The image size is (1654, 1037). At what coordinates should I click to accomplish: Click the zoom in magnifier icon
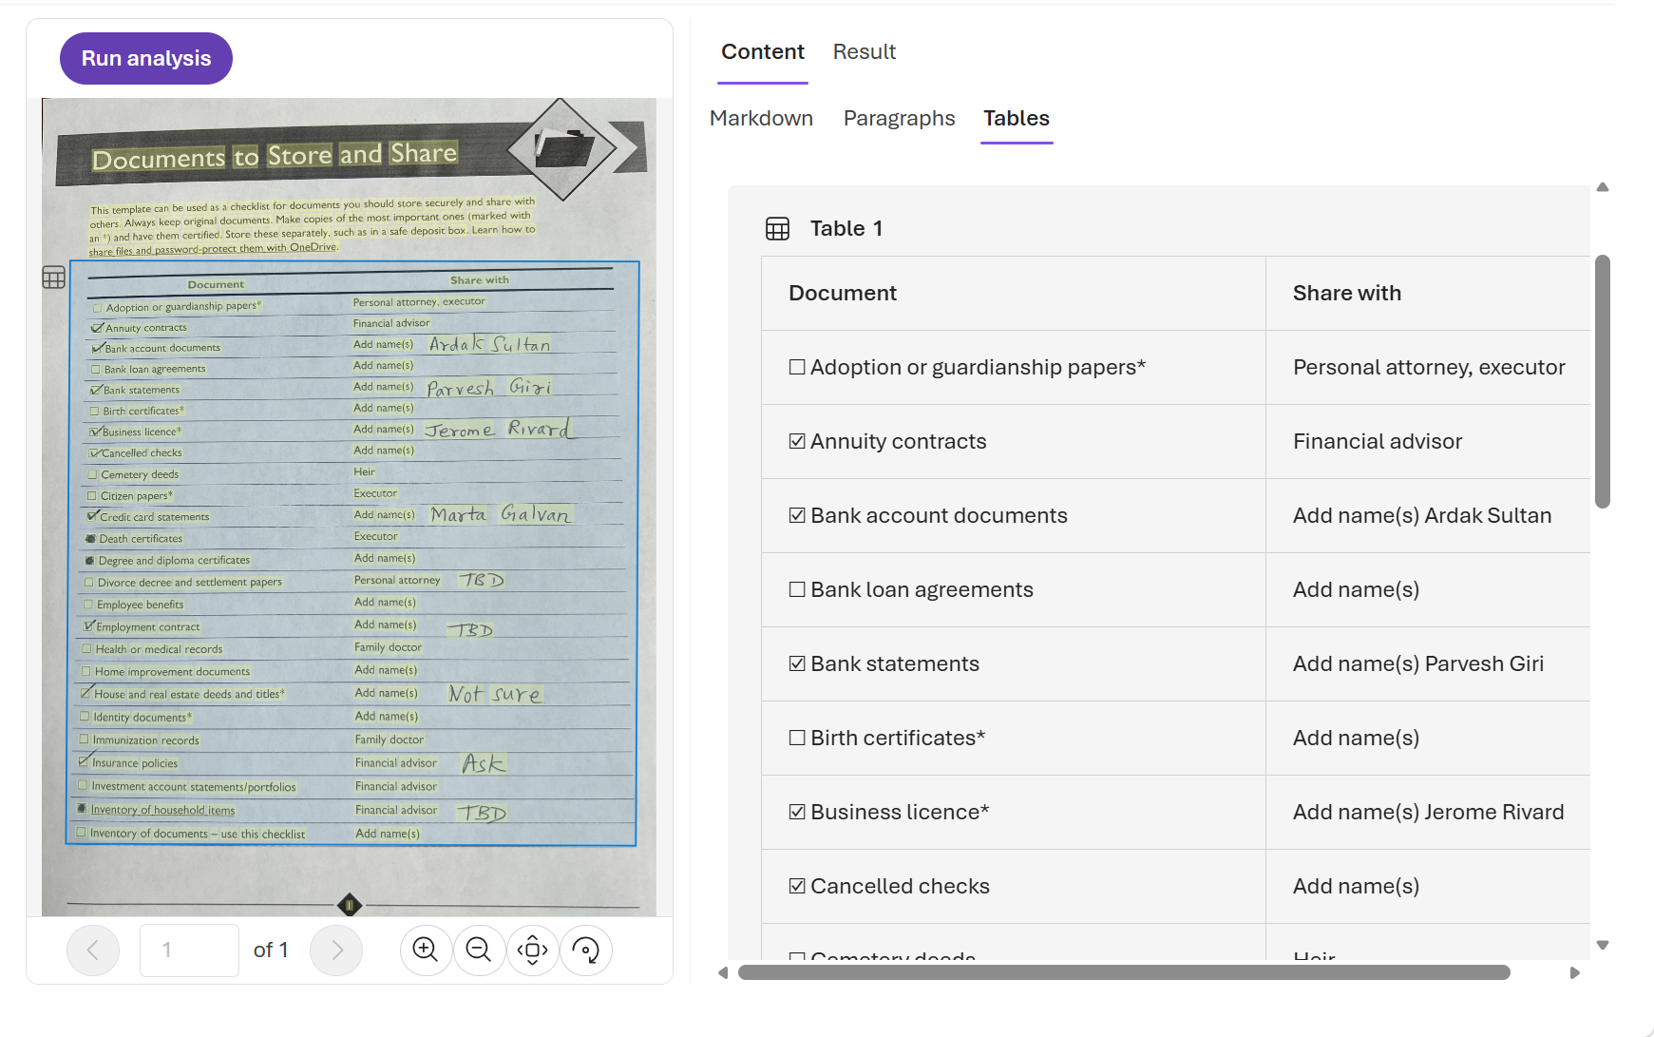point(426,950)
